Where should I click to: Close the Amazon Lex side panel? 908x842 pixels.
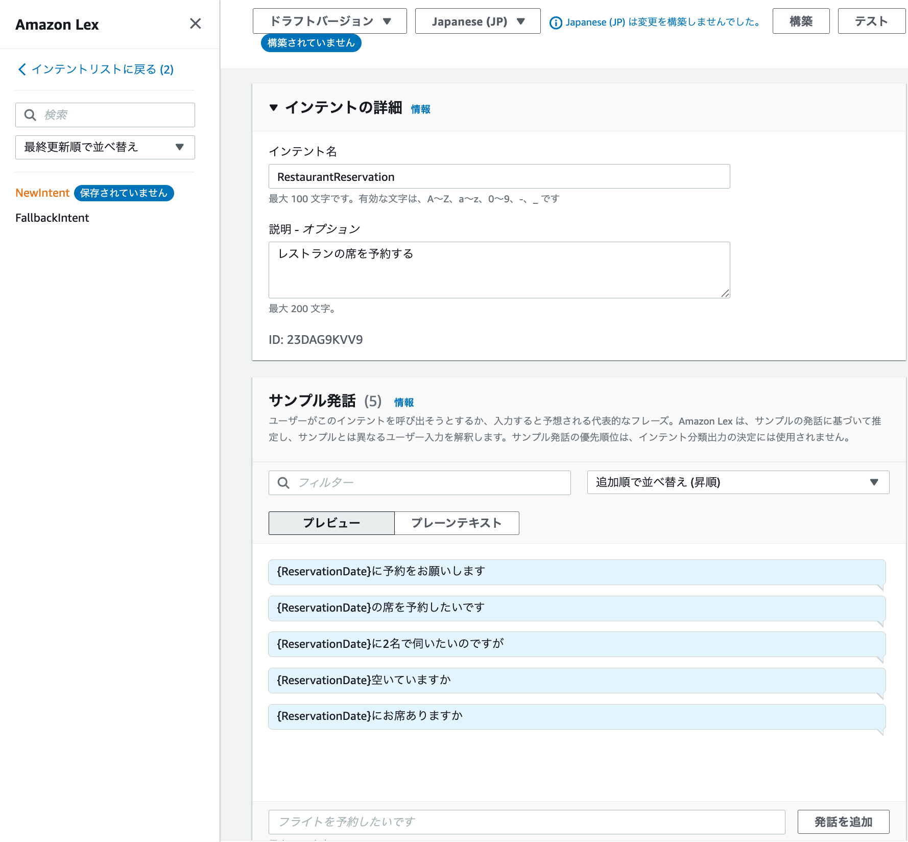coord(195,24)
